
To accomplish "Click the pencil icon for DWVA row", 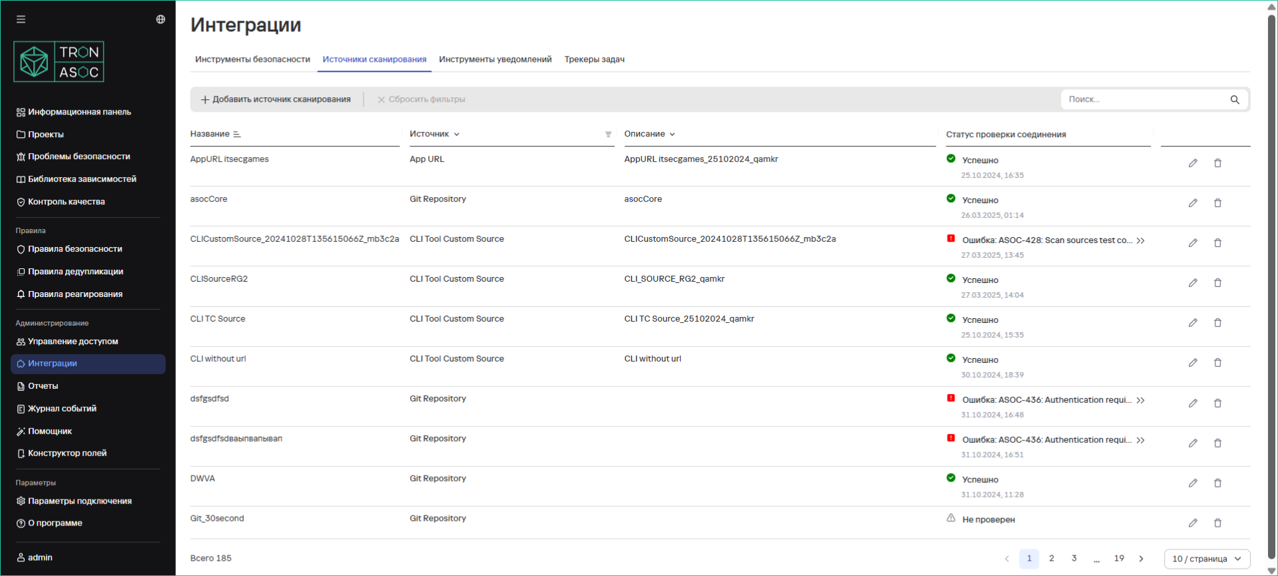I will pos(1193,483).
